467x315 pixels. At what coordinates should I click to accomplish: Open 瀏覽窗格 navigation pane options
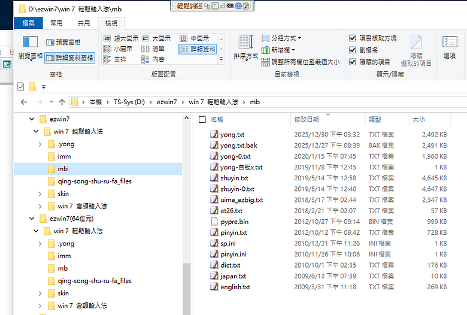click(x=31, y=48)
